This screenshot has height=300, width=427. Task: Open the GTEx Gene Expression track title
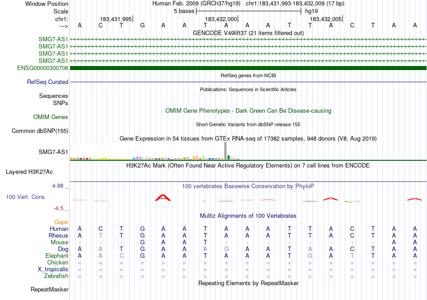[248, 138]
